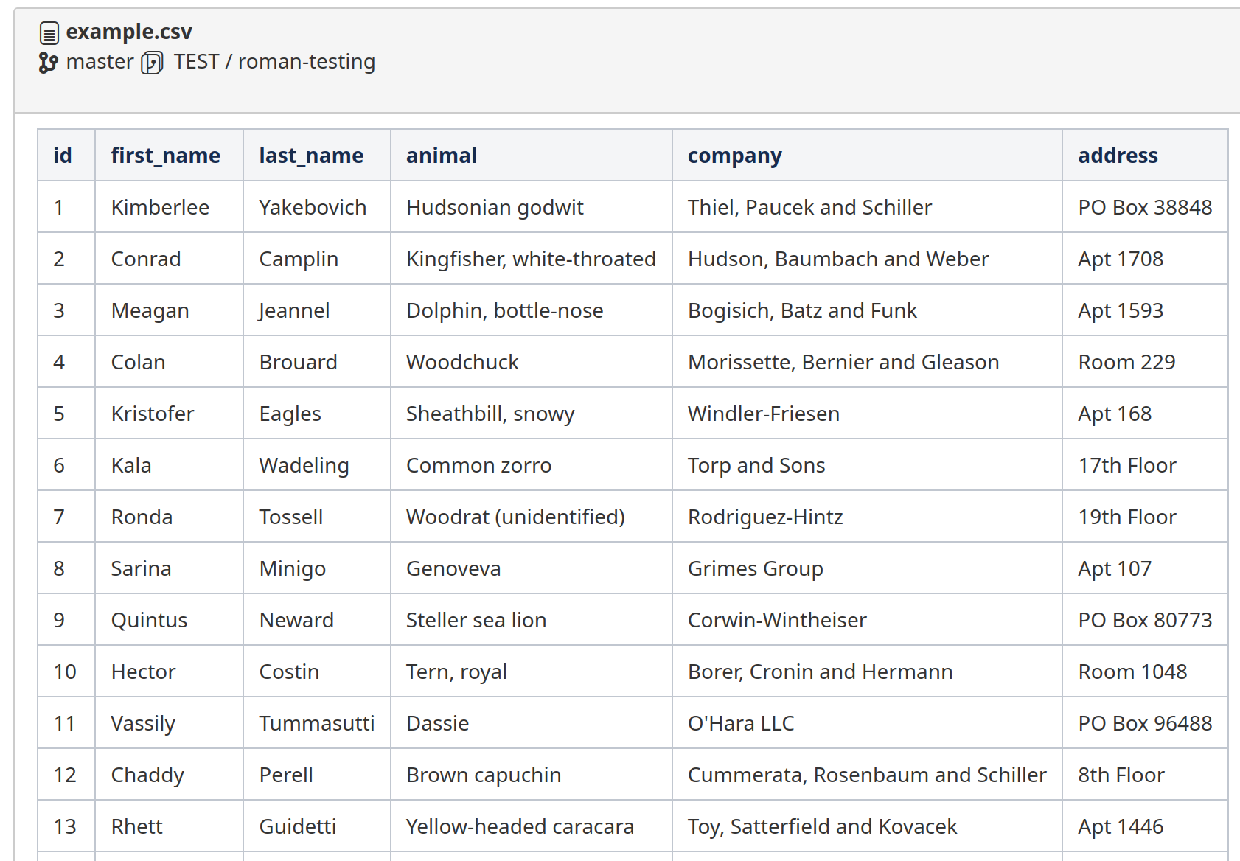Select the Woodrat (unidentified) cell
1240x861 pixels.
(x=515, y=517)
